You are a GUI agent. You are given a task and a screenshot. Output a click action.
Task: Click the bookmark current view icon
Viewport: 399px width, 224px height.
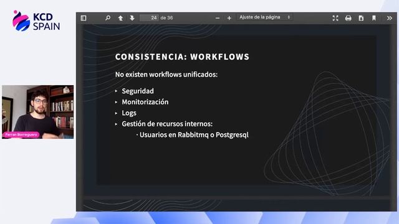pos(374,18)
